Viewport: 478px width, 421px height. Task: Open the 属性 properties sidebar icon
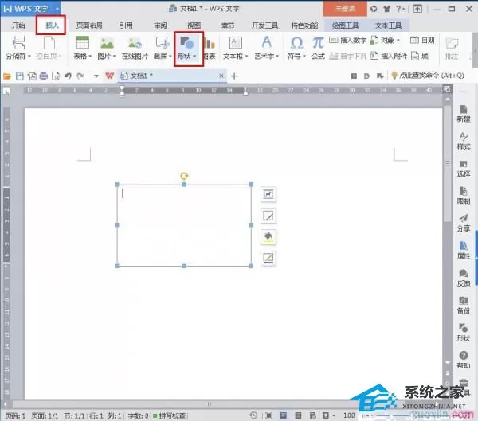point(464,250)
